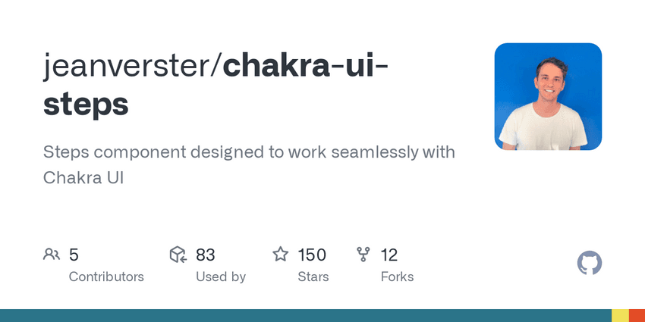
Task: Click the fork icon
Action: [x=364, y=255]
